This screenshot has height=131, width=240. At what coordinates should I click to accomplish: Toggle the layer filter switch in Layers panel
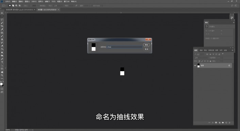223,54
